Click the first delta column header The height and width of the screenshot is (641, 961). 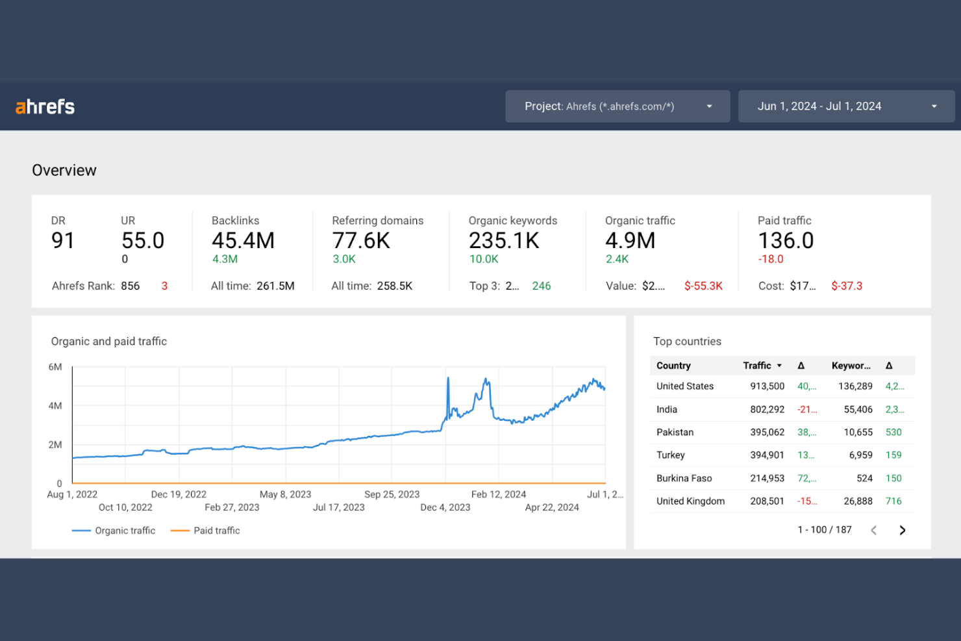802,365
